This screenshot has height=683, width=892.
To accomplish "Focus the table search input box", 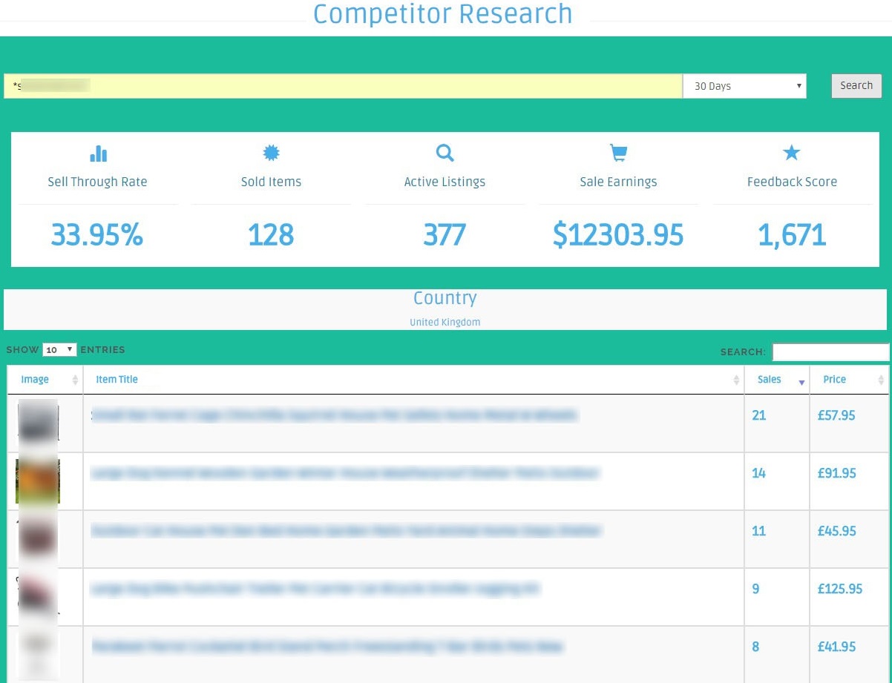I will click(830, 352).
